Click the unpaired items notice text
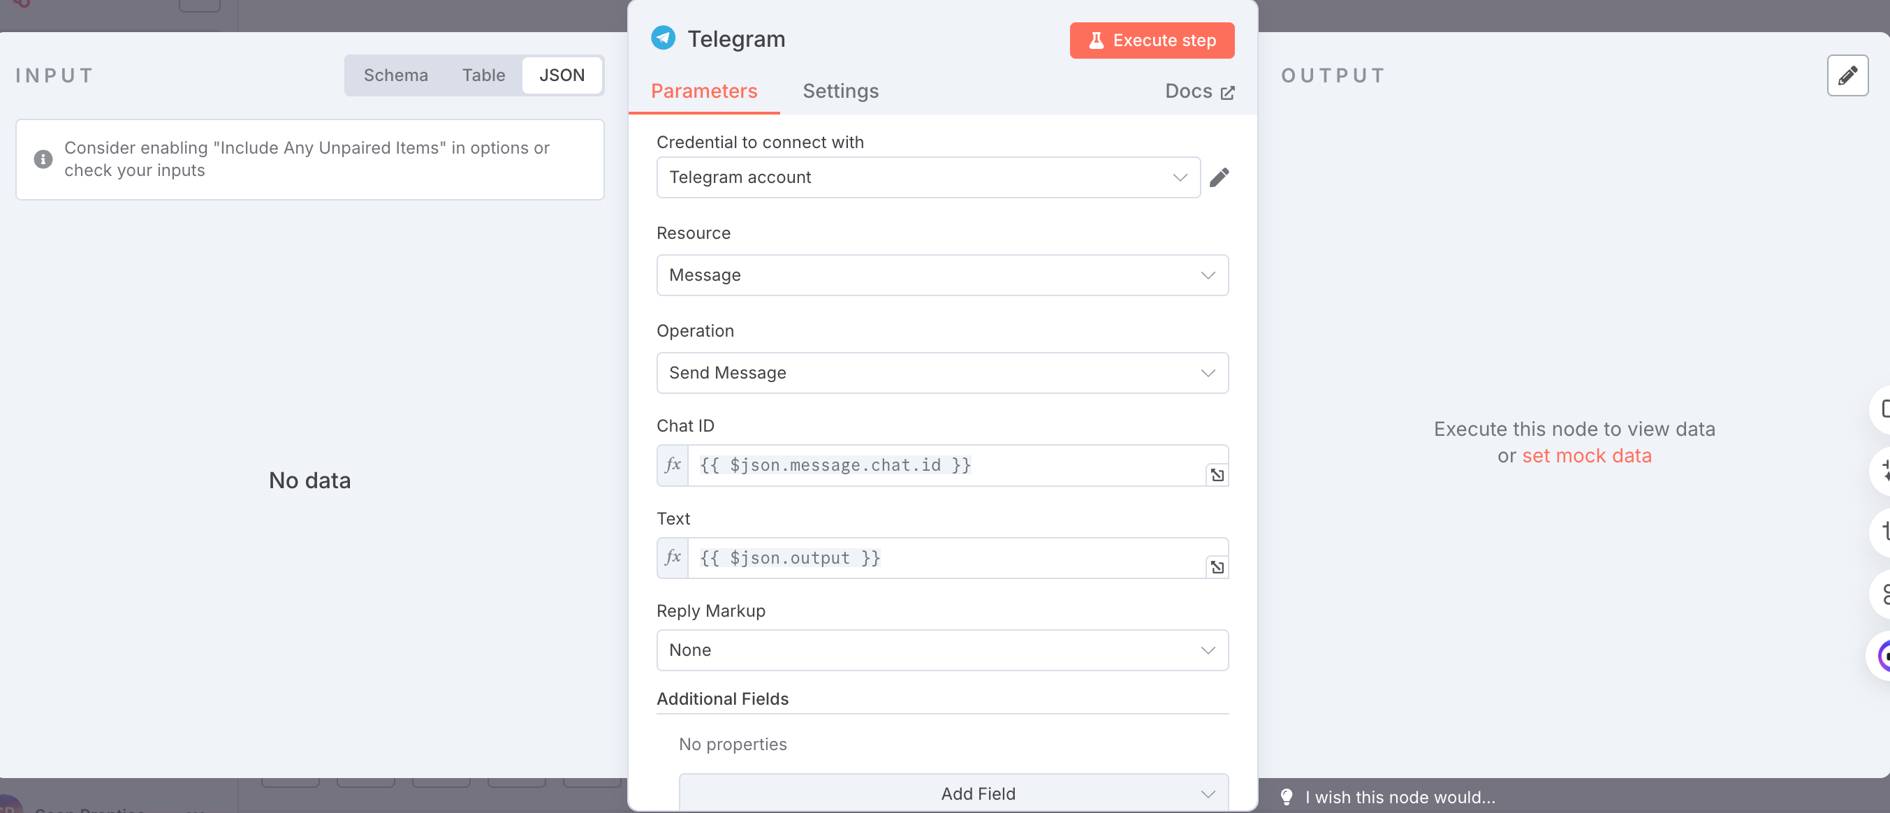1890x813 pixels. (307, 159)
